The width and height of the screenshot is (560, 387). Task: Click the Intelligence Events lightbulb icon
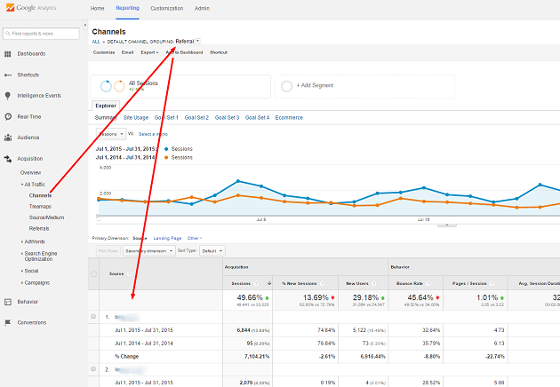coord(7,96)
